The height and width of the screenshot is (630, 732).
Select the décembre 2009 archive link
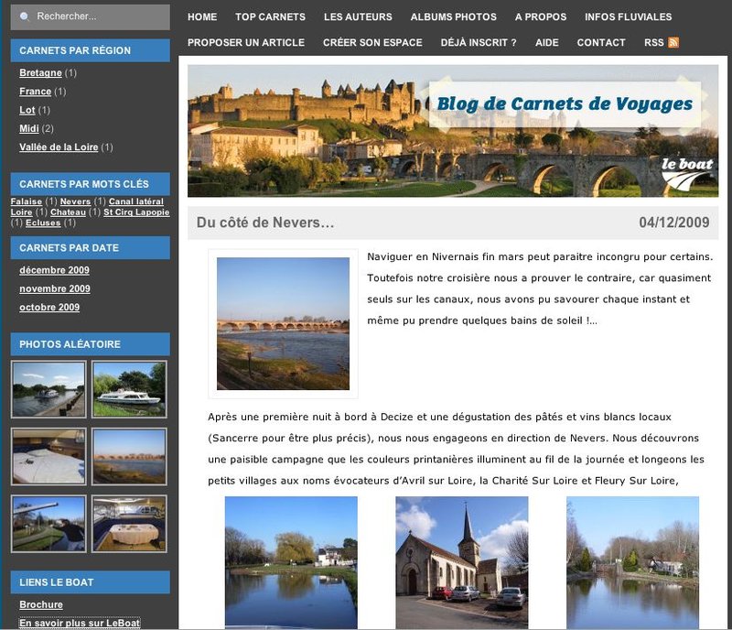[x=54, y=270]
